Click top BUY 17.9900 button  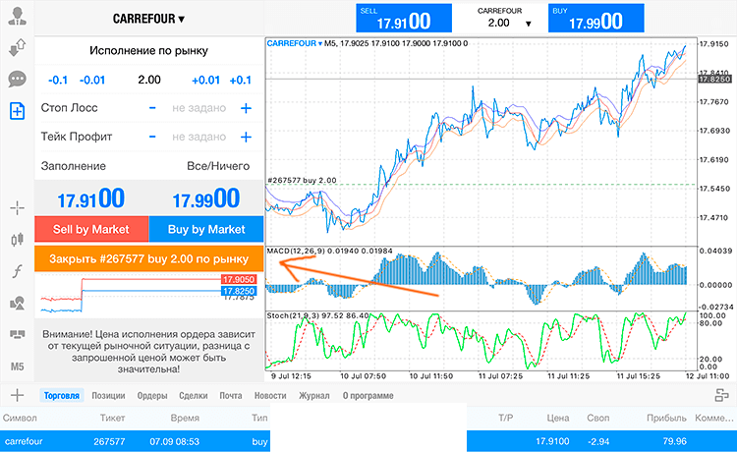pos(596,18)
